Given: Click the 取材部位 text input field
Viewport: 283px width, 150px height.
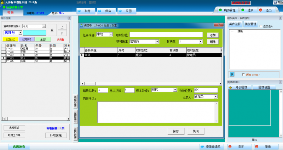Looking at the screenshot, I should click(166, 35).
